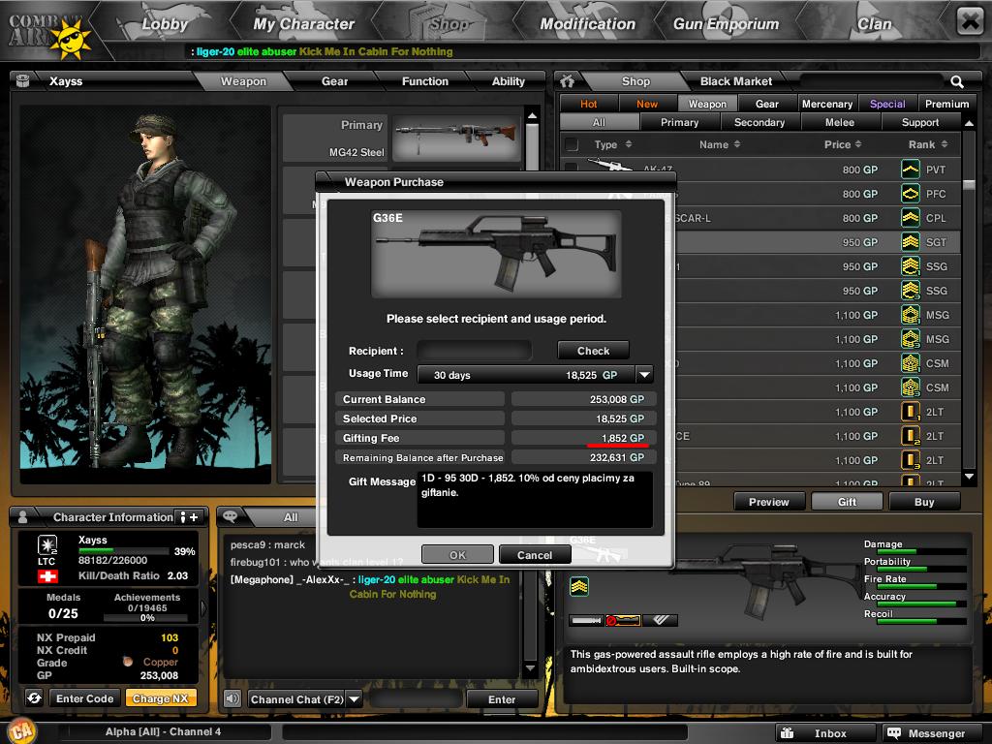Image resolution: width=992 pixels, height=744 pixels.
Task: Click the Gift button
Action: (847, 502)
